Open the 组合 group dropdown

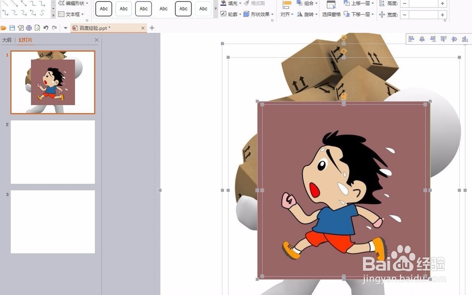[307, 3]
